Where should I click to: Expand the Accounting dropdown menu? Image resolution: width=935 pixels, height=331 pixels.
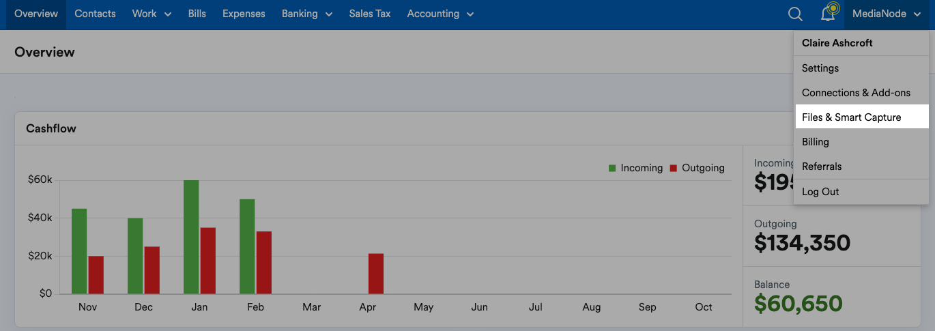pyautogui.click(x=440, y=14)
